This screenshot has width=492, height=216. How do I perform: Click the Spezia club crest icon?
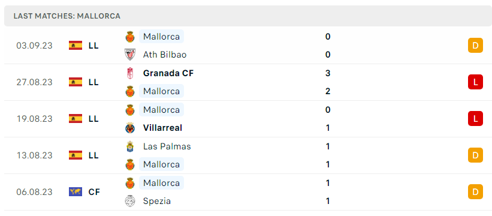130,201
